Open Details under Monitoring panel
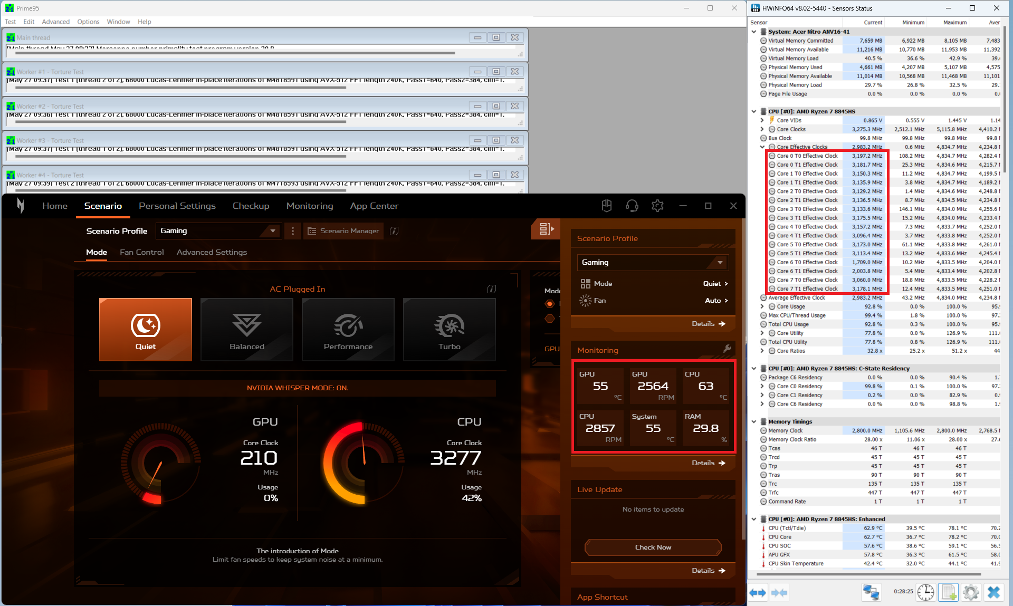 click(x=709, y=463)
